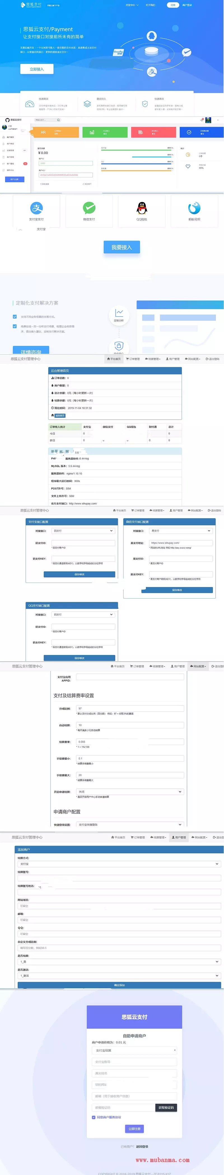This screenshot has height=1175, width=224.
Task: Expand the 是否激活 dropdown
Action: pos(119,976)
